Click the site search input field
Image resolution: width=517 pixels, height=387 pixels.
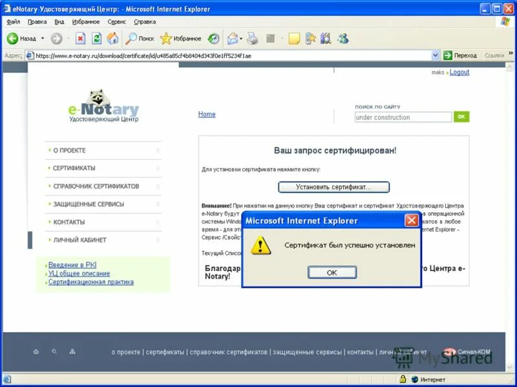(403, 117)
